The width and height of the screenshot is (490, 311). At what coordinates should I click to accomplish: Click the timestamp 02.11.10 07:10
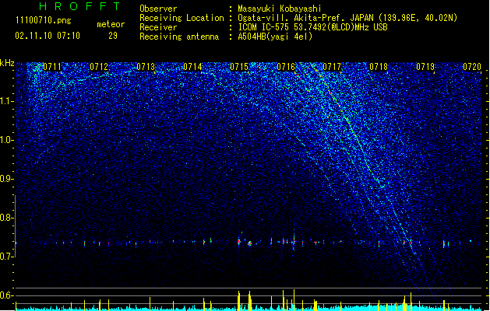coord(48,36)
